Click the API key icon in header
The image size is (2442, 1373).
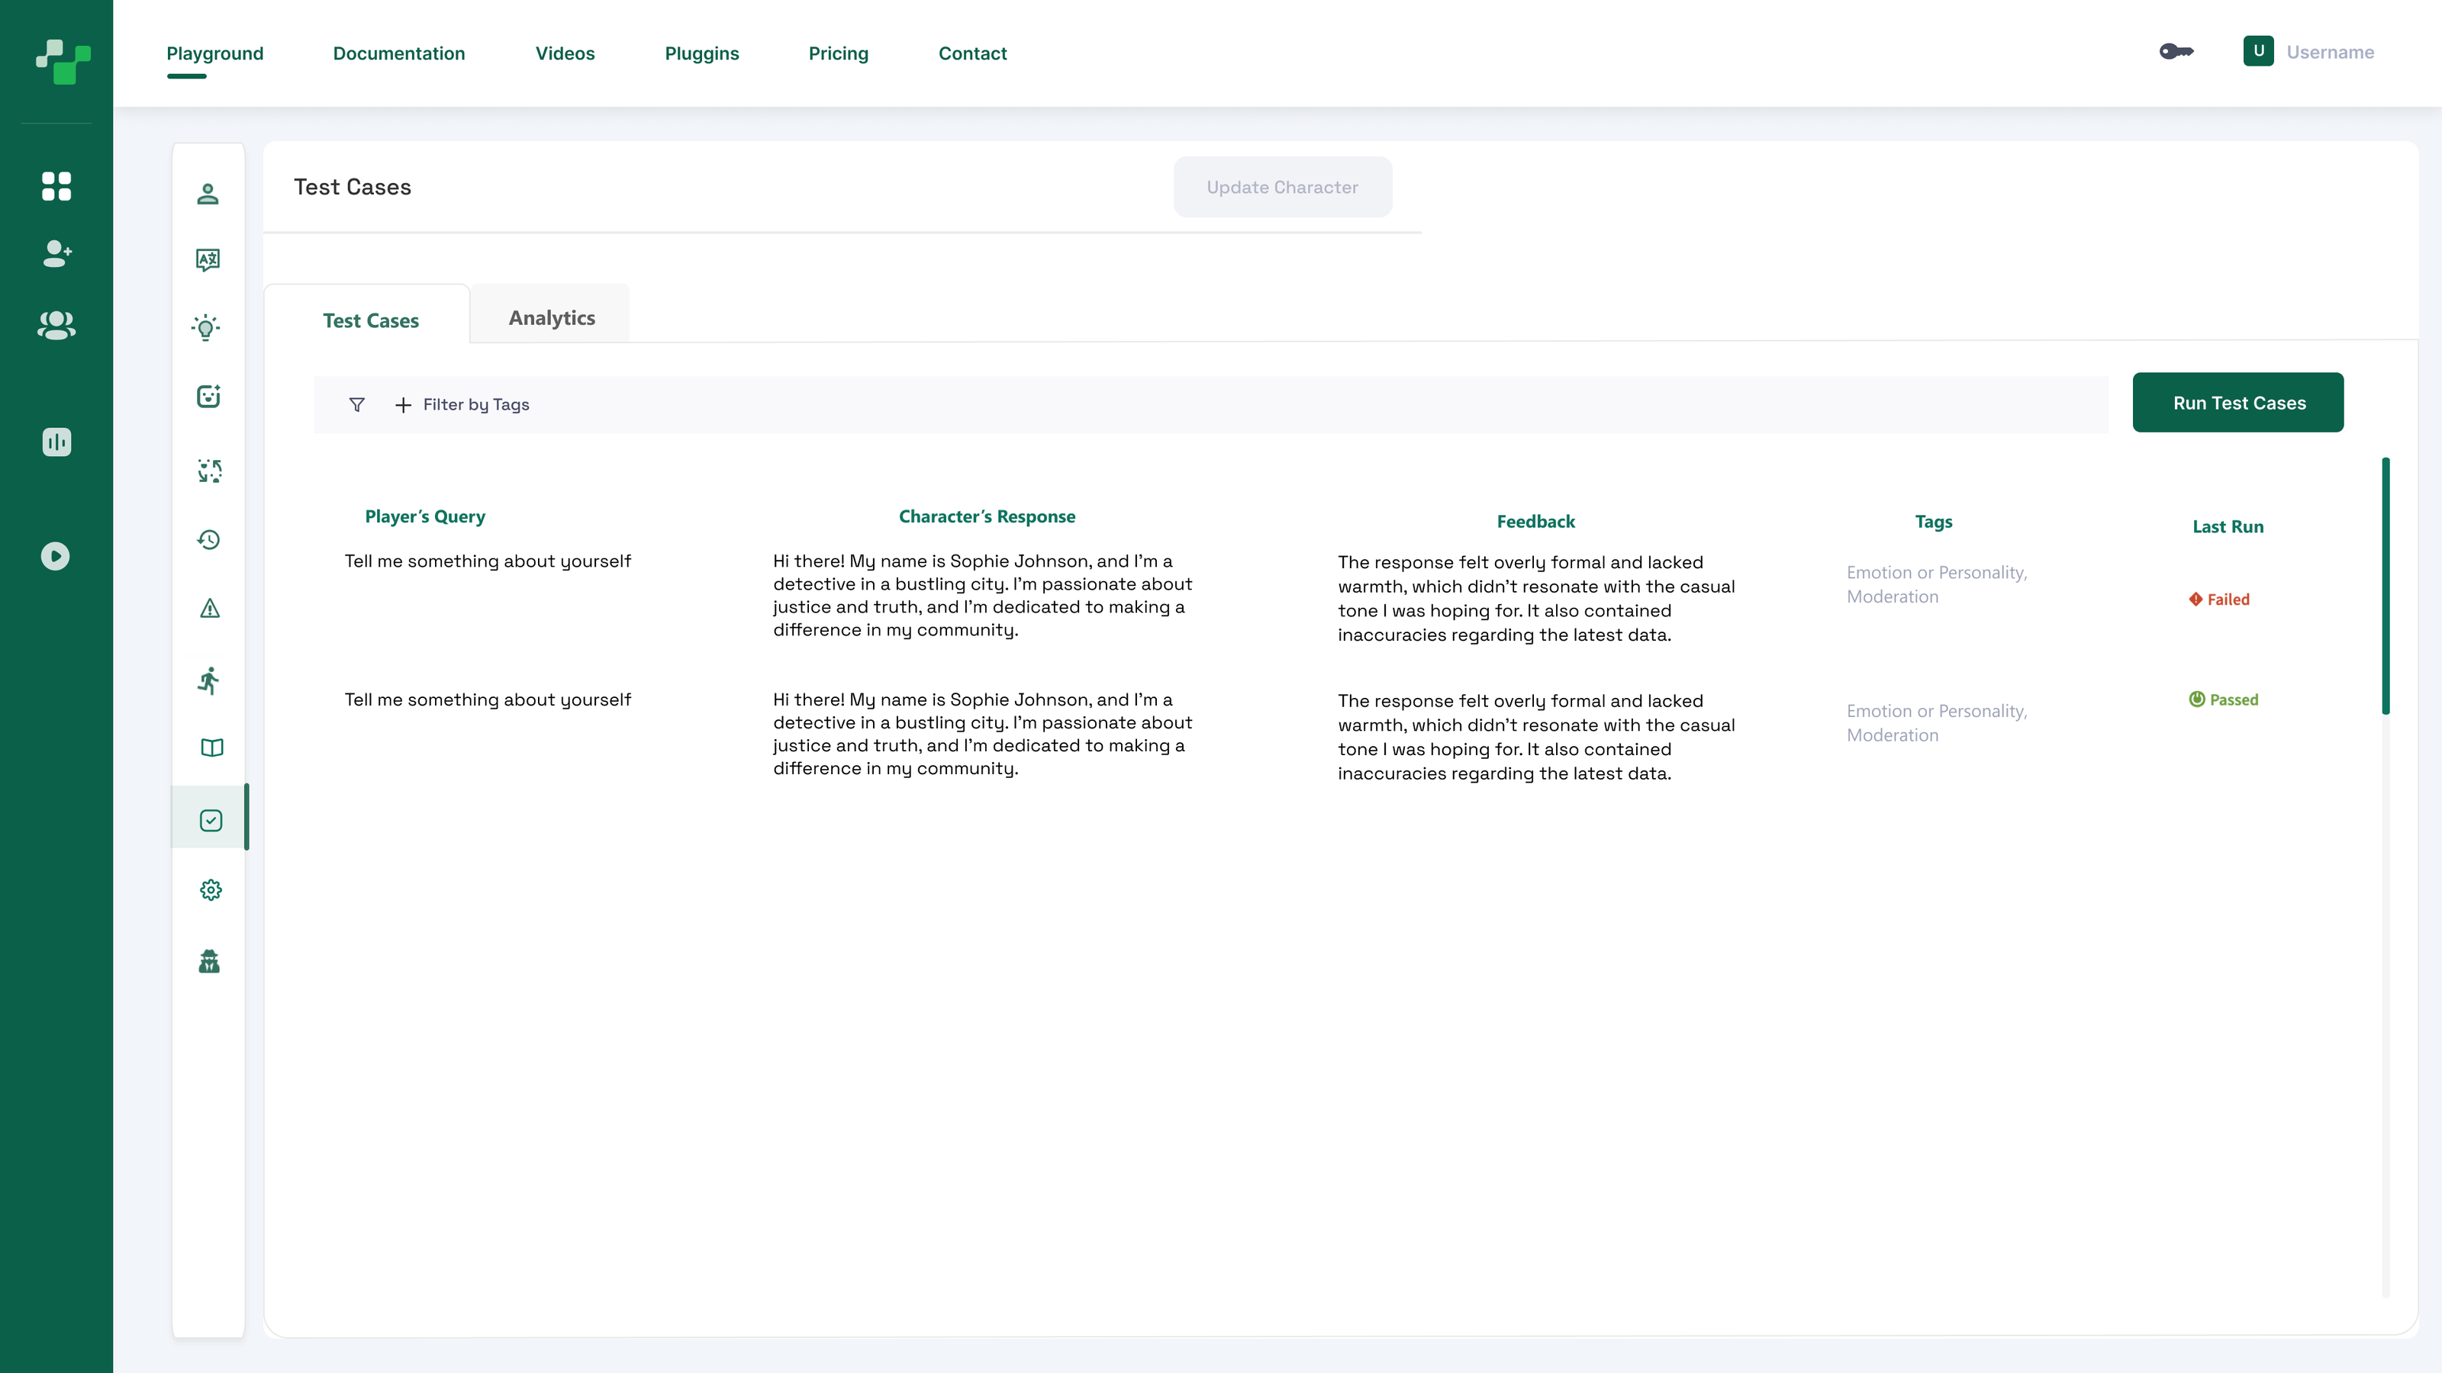coord(2176,52)
